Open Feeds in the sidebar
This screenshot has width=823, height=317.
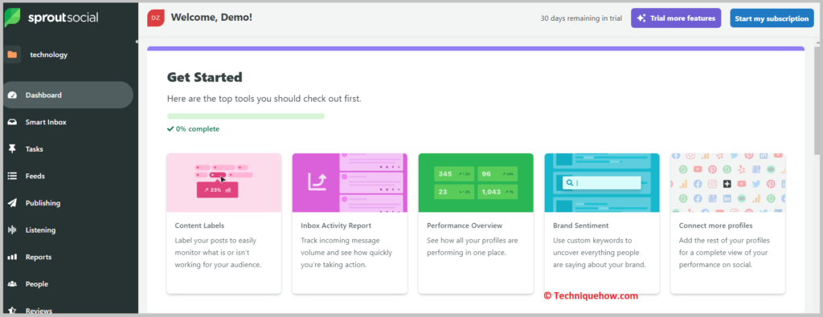tap(35, 176)
